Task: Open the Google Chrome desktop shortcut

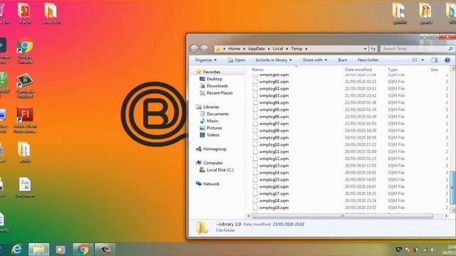Action: (x=25, y=50)
